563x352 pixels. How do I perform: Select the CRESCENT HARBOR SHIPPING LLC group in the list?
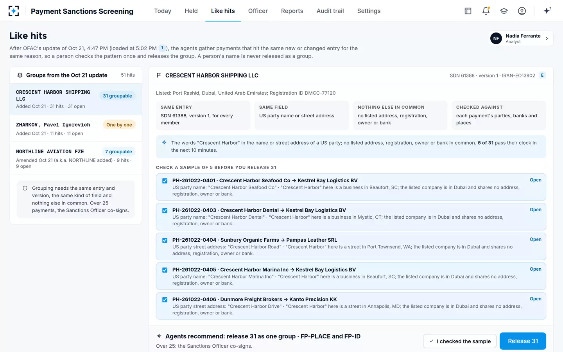pyautogui.click(x=76, y=99)
